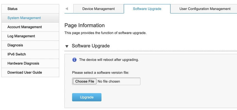Select IPv6 Switch in sidebar
This screenshot has height=110, width=237.
30,54
